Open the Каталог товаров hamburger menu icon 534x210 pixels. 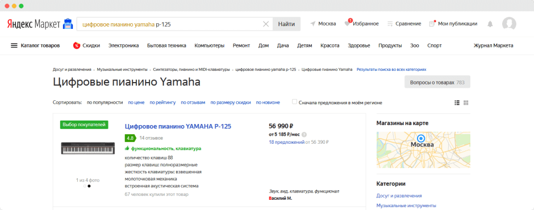click(14, 45)
